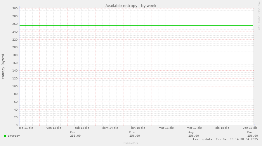The image size is (262, 146).
Task: Click the 40 y-axis value
Action: (16, 110)
